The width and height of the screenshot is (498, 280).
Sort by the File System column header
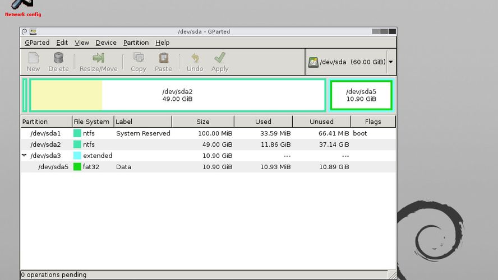click(x=93, y=122)
